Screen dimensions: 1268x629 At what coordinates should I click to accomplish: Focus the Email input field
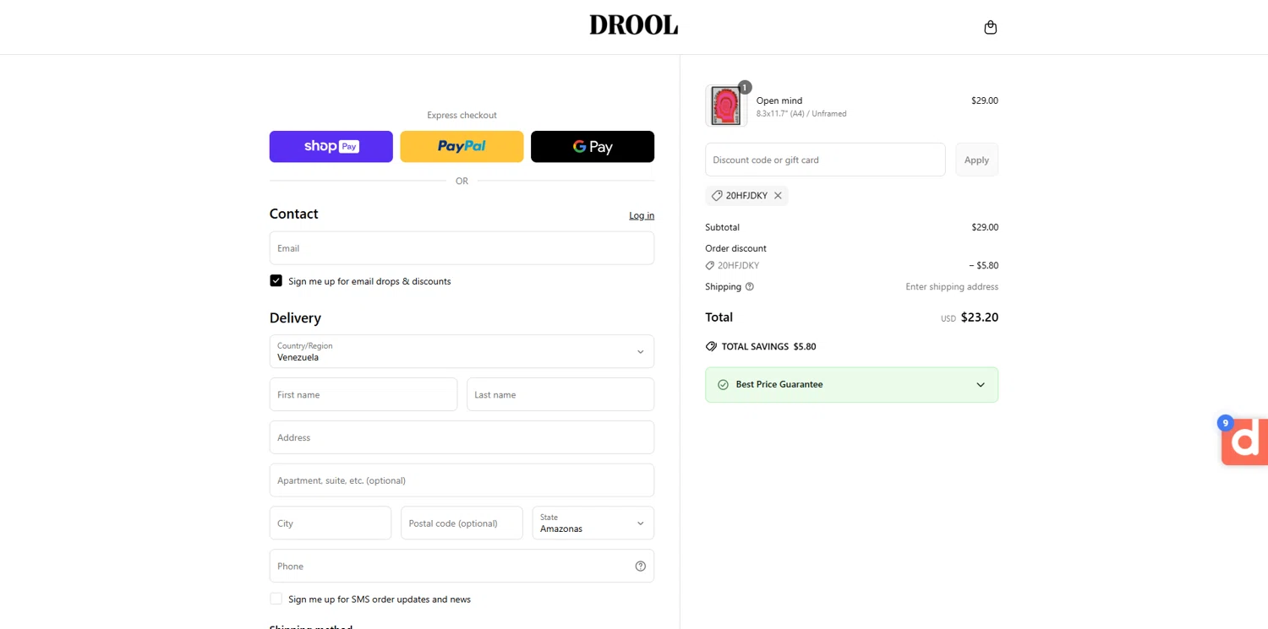point(462,248)
